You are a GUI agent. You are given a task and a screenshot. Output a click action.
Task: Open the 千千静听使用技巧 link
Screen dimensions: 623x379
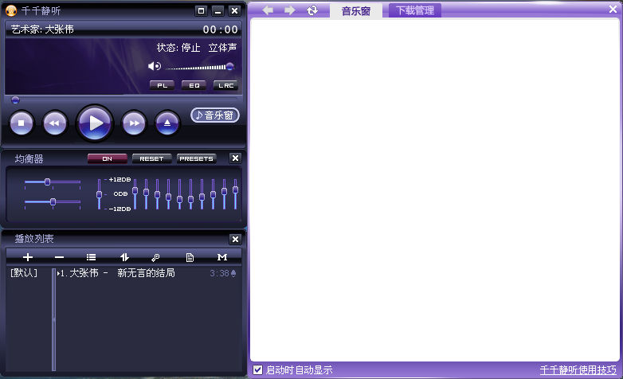[578, 370]
